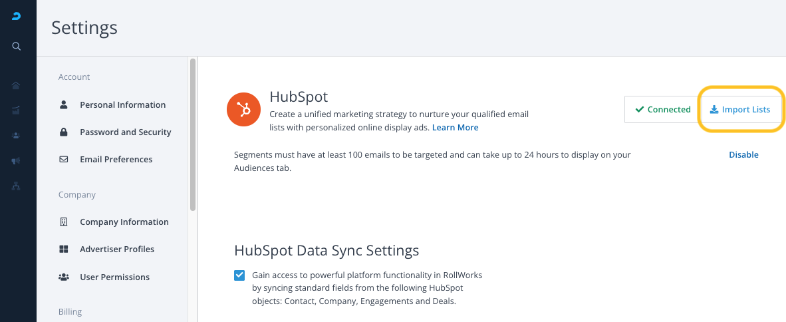Click the org chart icon in sidebar
Image resolution: width=786 pixels, height=322 pixels.
tap(16, 186)
